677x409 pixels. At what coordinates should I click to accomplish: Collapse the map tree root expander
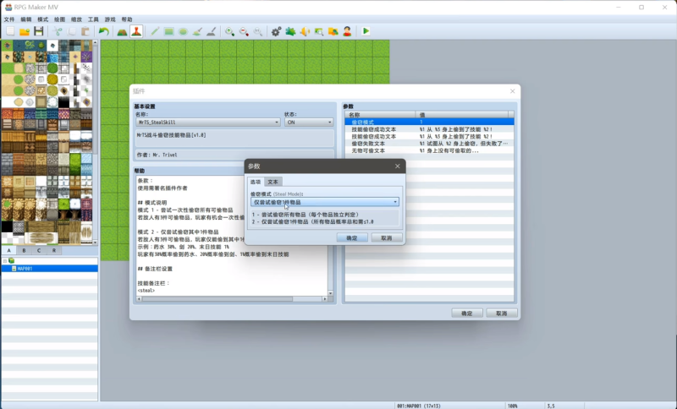tap(5, 261)
